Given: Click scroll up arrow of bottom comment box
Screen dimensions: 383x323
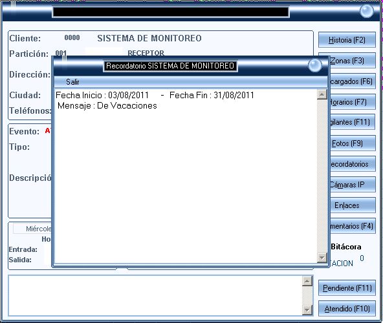Looking at the screenshot, I should pos(307,281).
